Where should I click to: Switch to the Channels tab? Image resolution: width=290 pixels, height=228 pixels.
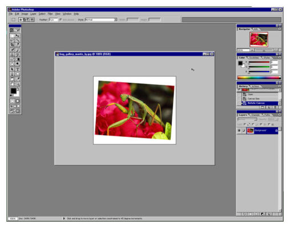255,115
